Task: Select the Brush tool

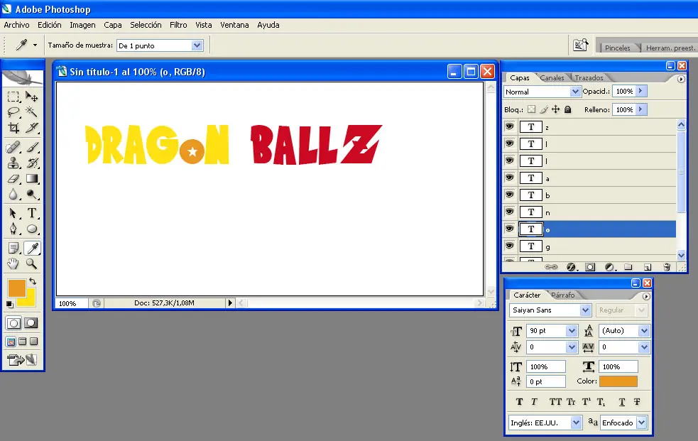Action: [32, 147]
